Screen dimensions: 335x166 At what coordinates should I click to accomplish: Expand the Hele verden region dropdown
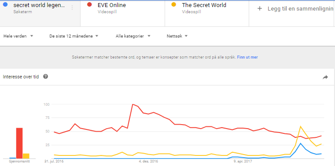[18, 36]
